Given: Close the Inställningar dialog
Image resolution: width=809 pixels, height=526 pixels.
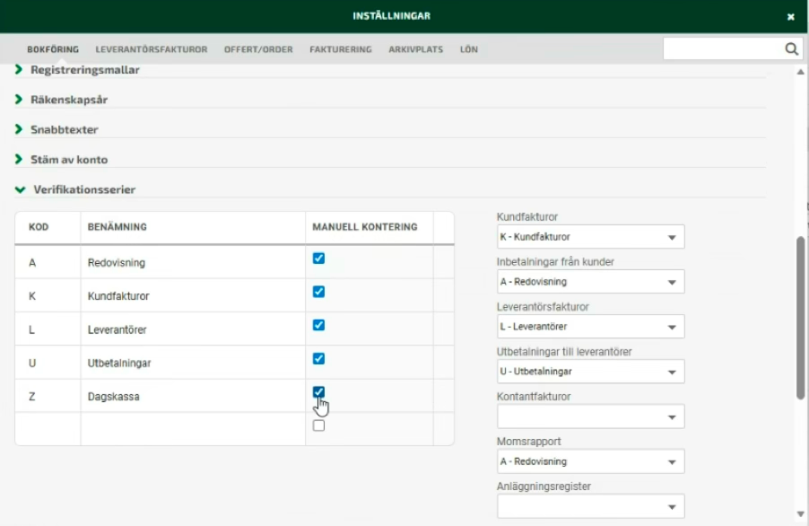Looking at the screenshot, I should pos(790,16).
